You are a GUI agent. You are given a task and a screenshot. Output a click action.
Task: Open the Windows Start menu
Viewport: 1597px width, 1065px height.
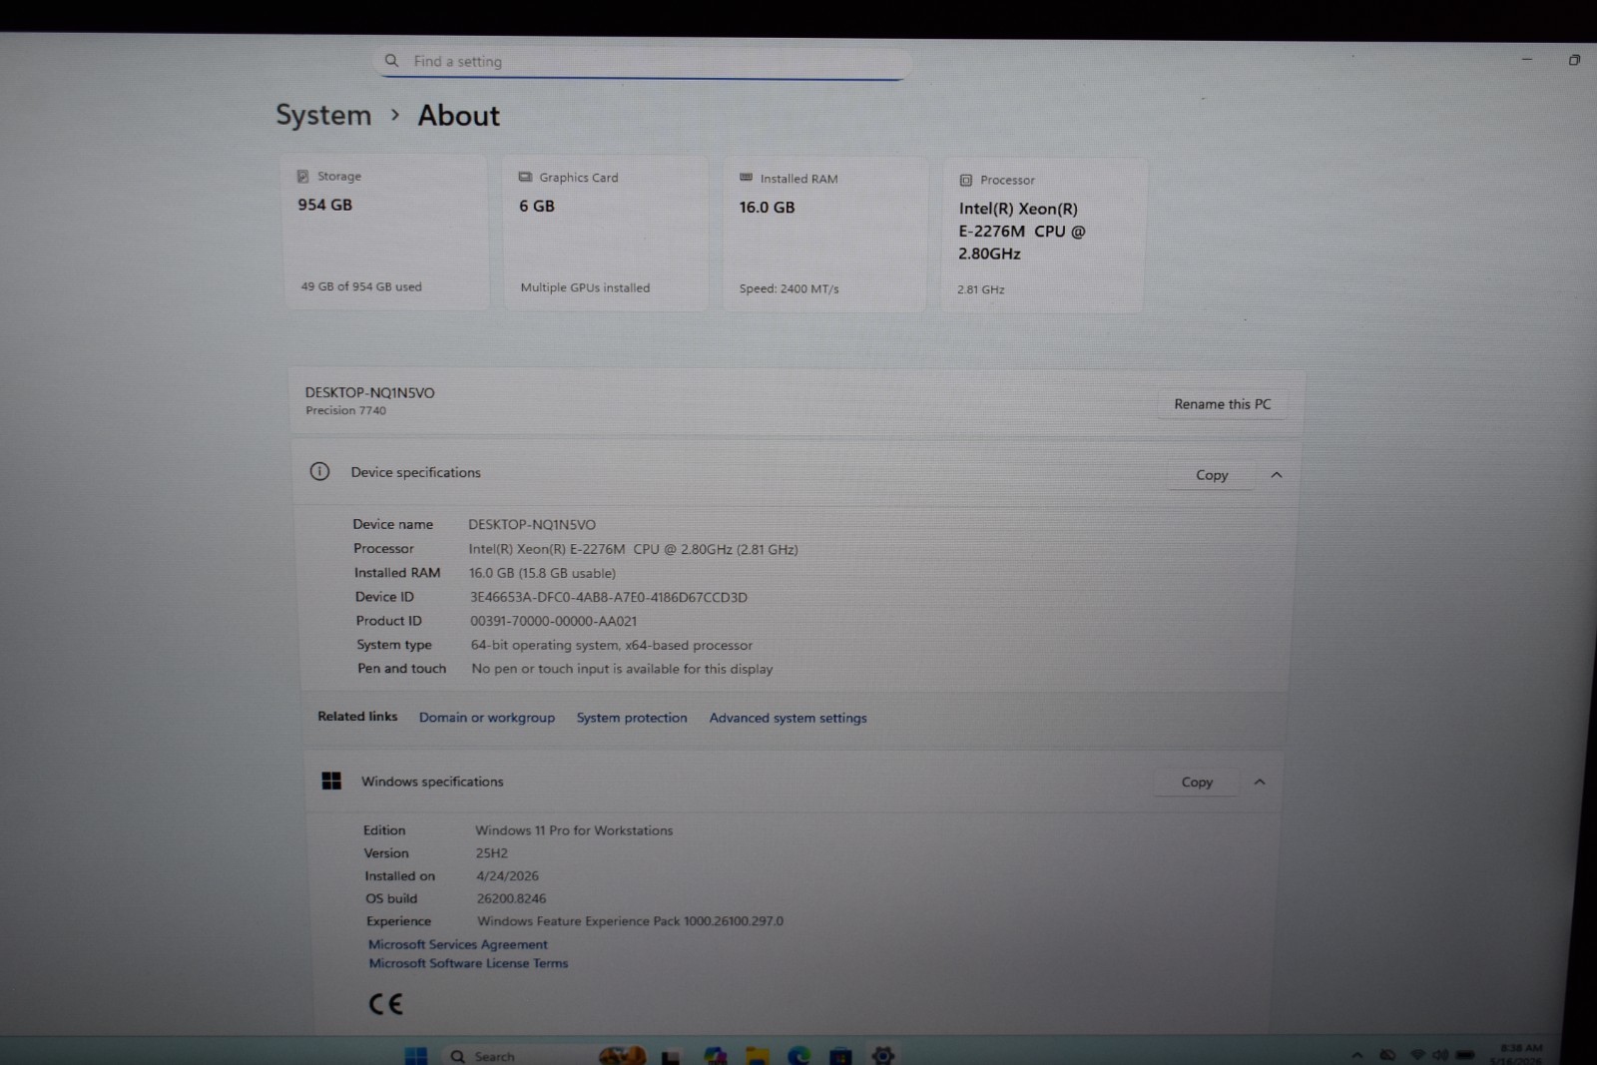(x=416, y=1055)
